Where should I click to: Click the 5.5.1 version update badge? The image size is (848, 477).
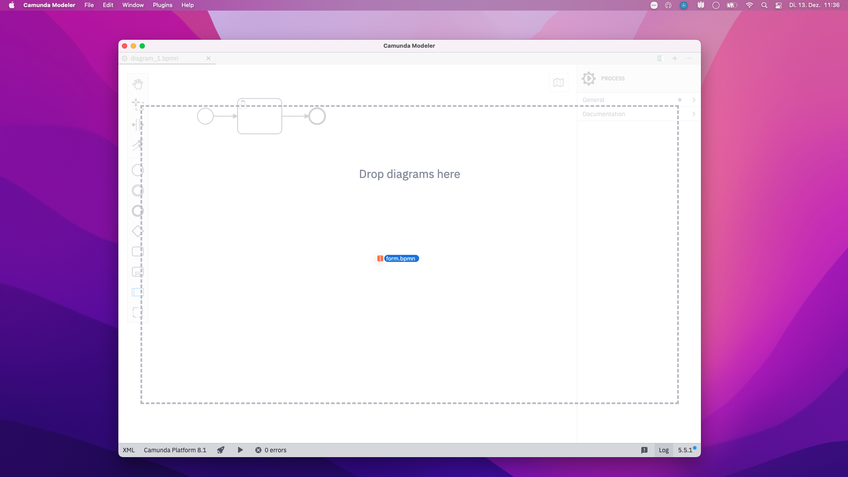685,450
